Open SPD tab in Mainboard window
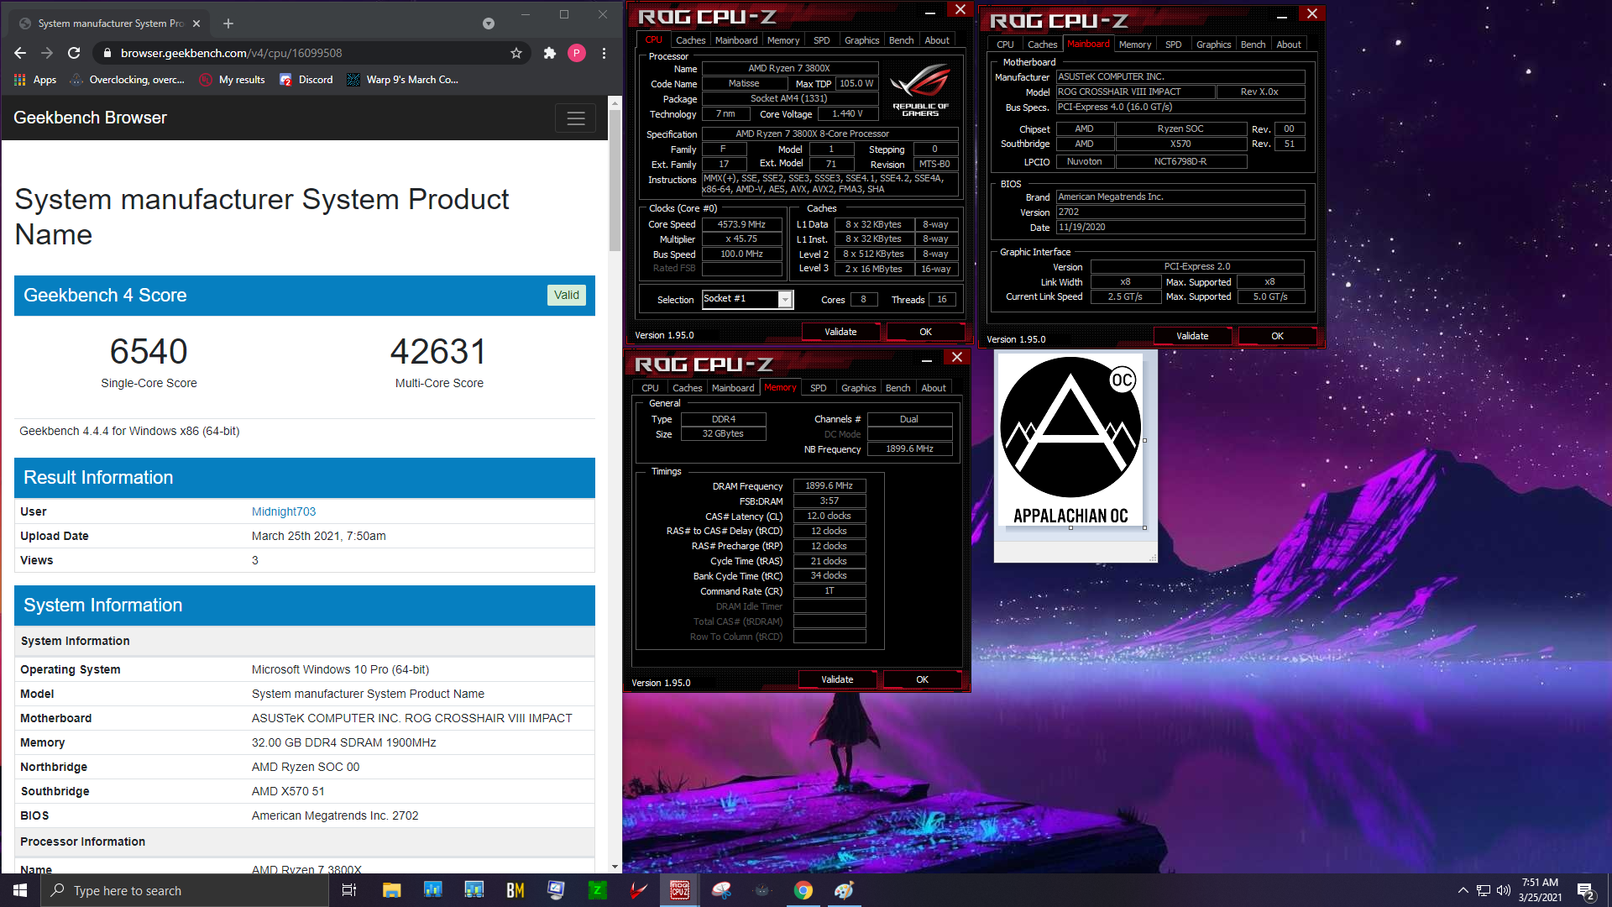 point(1174,45)
